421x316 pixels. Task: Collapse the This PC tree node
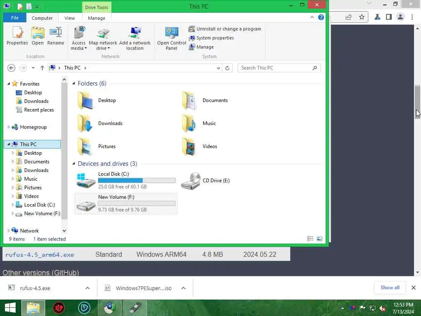[9, 144]
